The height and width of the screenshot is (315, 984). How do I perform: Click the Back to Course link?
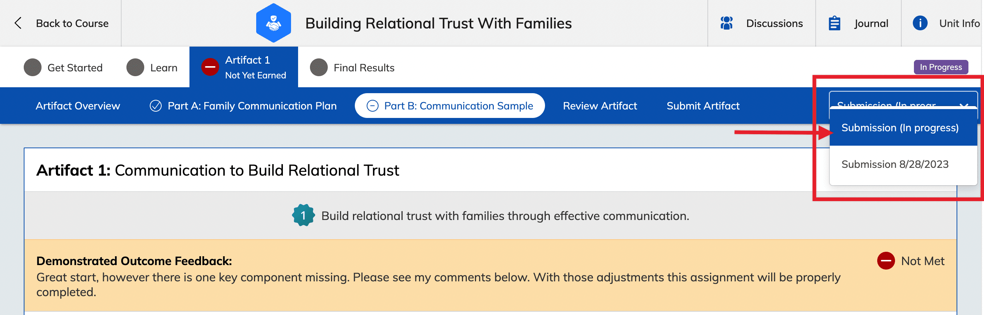72,23
